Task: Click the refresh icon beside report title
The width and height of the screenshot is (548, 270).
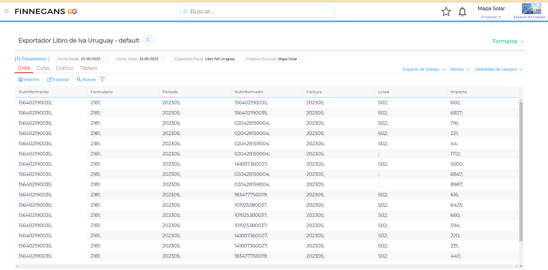Action: tap(148, 40)
